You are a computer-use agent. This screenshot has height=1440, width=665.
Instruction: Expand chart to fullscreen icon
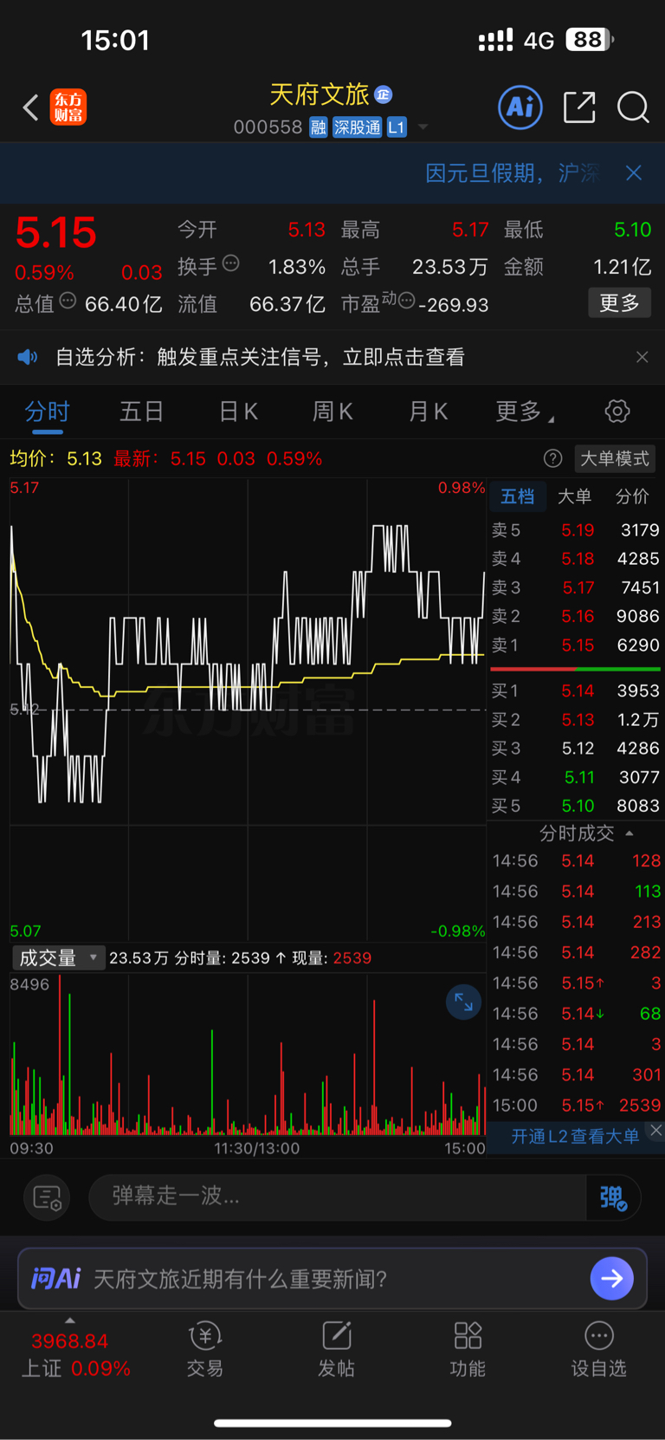click(x=463, y=1002)
